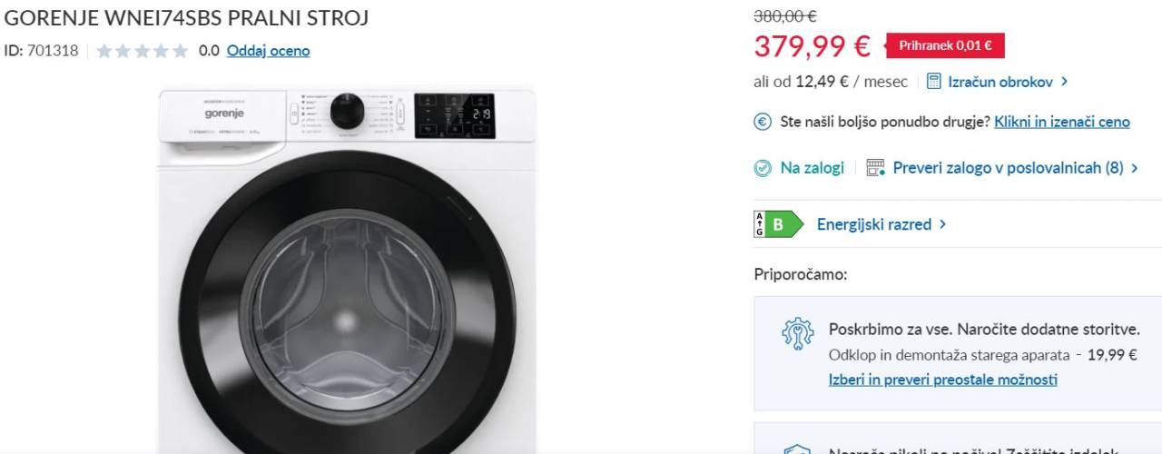Click the calculator icon beside Izračun obrokov
Viewport: 1162px width, 454px height.
click(x=934, y=82)
